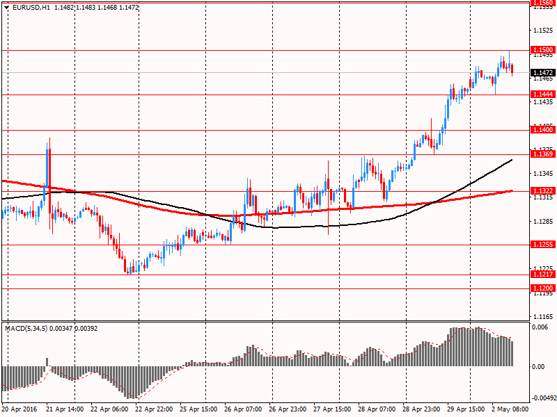Click the 2 May 08:00 time label
557x417 pixels.
pos(510,409)
